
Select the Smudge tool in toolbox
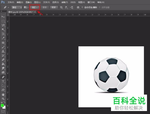(3, 68)
